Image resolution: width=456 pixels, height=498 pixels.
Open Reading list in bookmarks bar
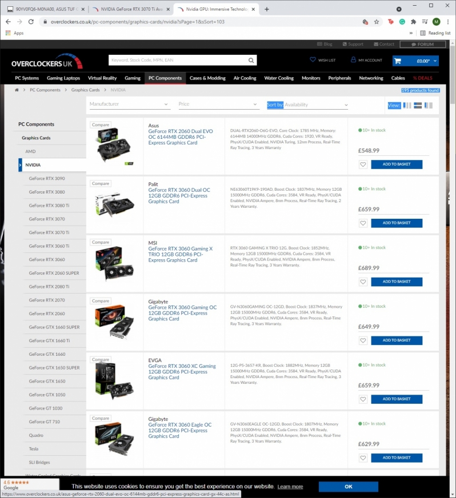coord(435,33)
